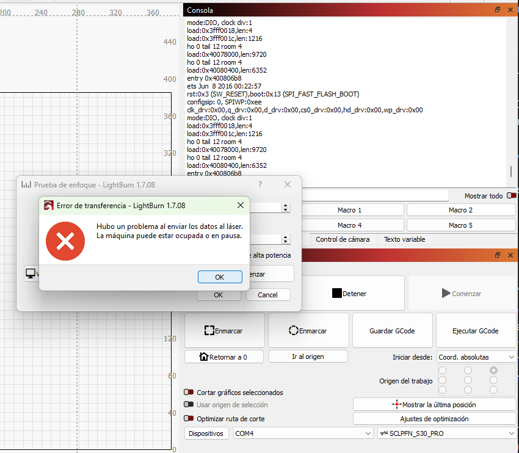Image resolution: width=519 pixels, height=453 pixels.
Task: Select top-center Origen del trabajo radio
Action: pyautogui.click(x=468, y=370)
